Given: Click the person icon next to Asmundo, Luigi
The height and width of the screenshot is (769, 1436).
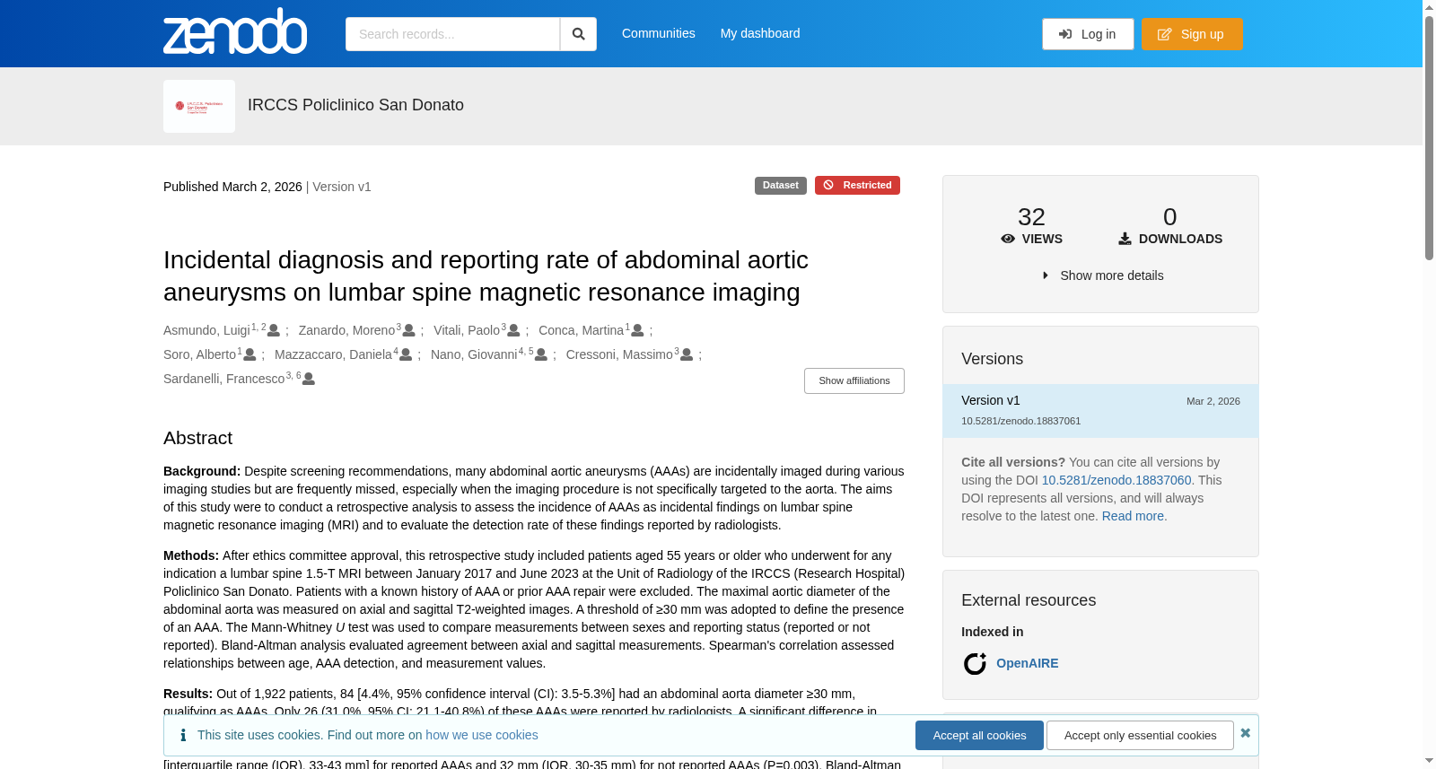Looking at the screenshot, I should 274,331.
